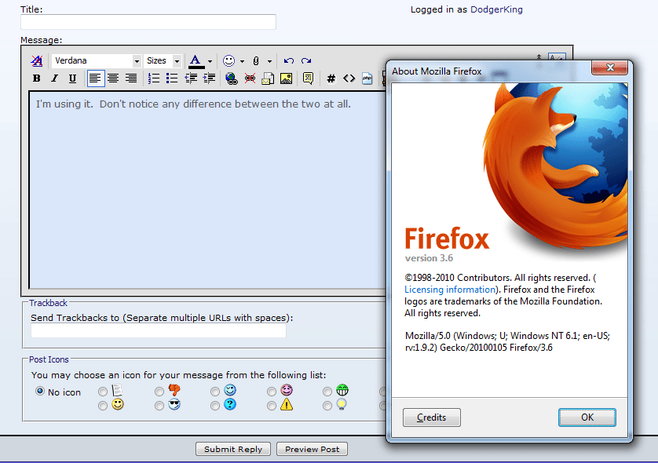The image size is (658, 463).
Task: Open the Licensing information link
Action: 450,290
